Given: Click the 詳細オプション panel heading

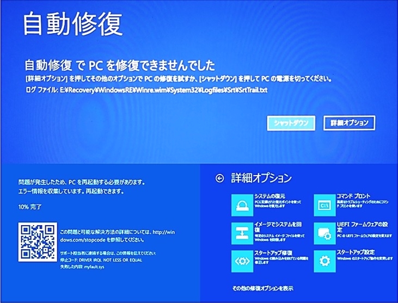Looking at the screenshot, I should 261,178.
